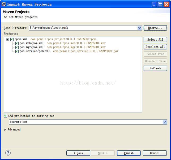The image size is (171, 160).
Task: Open the Root Directory dropdown arrow
Action: pos(139,28)
